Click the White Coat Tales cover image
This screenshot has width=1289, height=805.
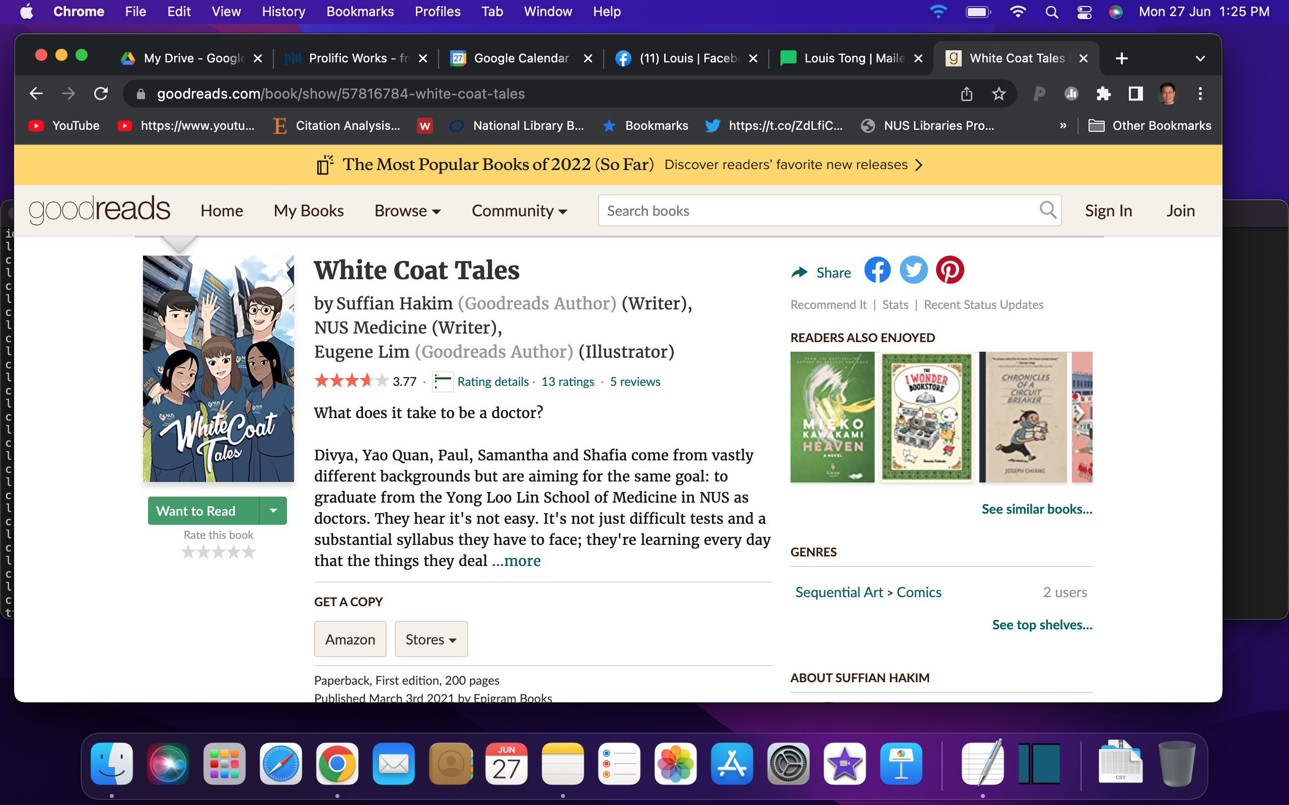pos(218,368)
